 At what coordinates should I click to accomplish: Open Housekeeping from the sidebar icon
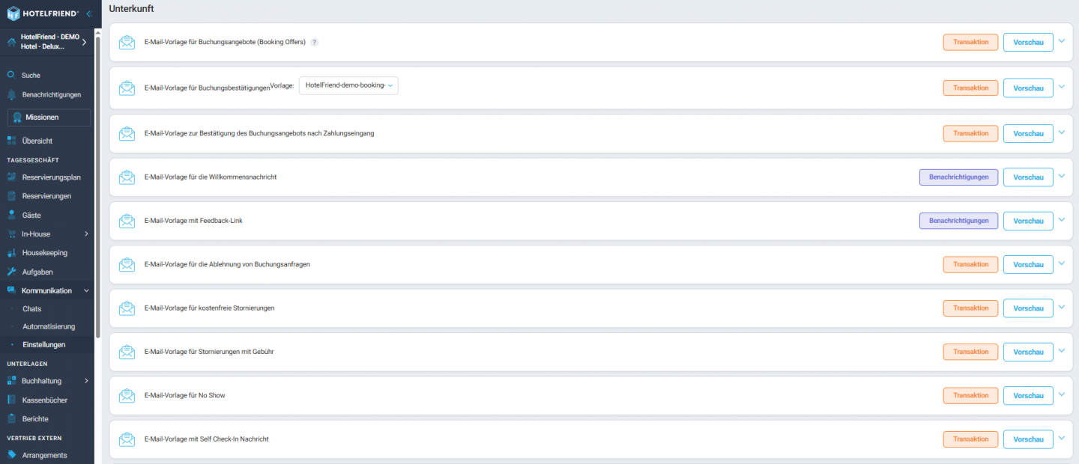tap(11, 253)
